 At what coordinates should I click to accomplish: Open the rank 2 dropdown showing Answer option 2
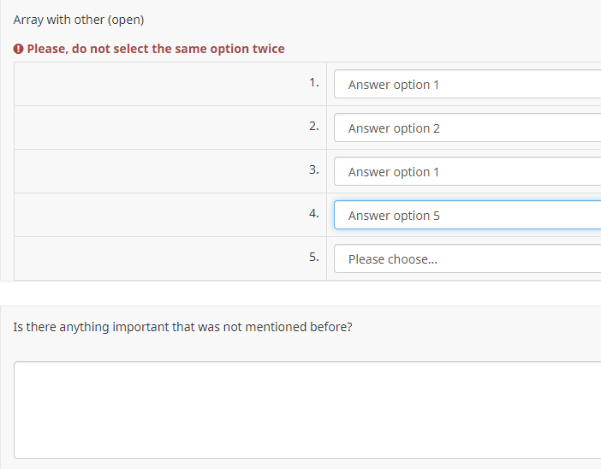(467, 128)
